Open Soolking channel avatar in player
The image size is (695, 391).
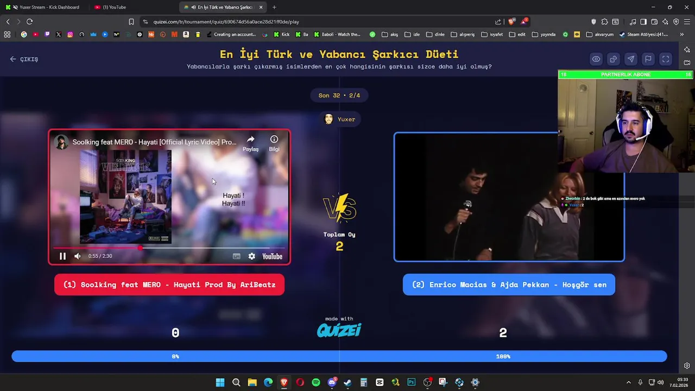click(62, 142)
